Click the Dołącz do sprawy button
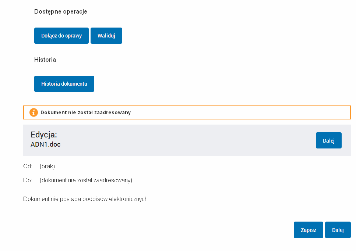The image size is (356, 251). click(x=61, y=36)
